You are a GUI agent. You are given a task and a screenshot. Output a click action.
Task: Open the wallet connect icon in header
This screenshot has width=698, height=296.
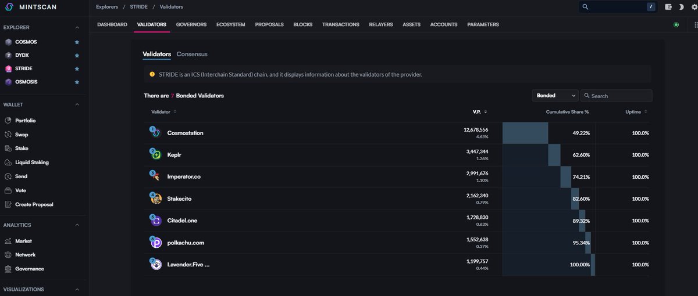click(668, 7)
